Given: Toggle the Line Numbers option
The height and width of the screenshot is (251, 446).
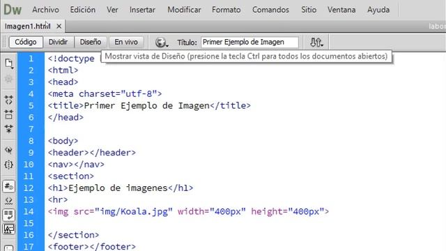Looking at the screenshot, I should [x=8, y=186].
